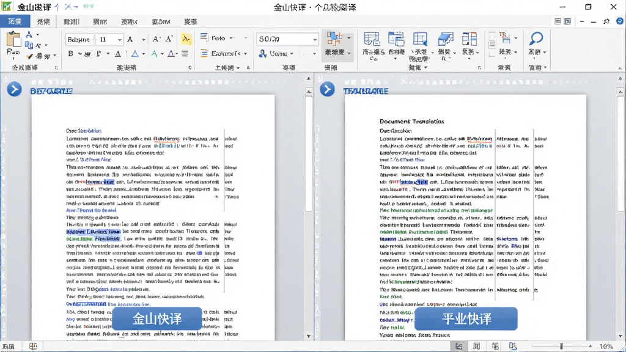
Task: Click the blue 3D box ribbon icon
Action: tap(446, 39)
